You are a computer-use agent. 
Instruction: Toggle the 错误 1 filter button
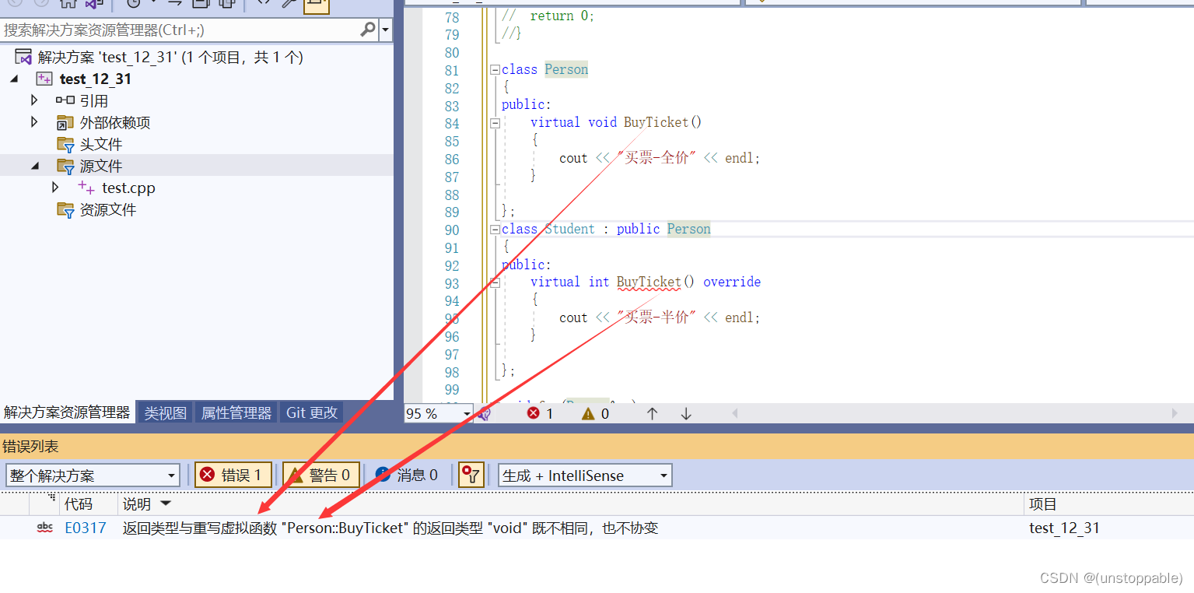pyautogui.click(x=233, y=475)
